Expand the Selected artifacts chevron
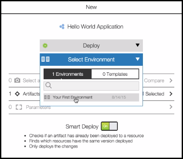The height and width of the screenshot is (159, 183). click(171, 94)
